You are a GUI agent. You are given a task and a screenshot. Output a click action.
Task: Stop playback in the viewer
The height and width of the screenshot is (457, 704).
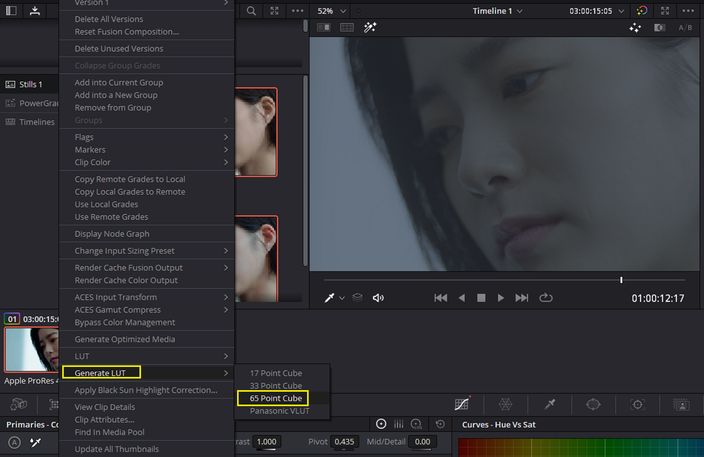481,298
